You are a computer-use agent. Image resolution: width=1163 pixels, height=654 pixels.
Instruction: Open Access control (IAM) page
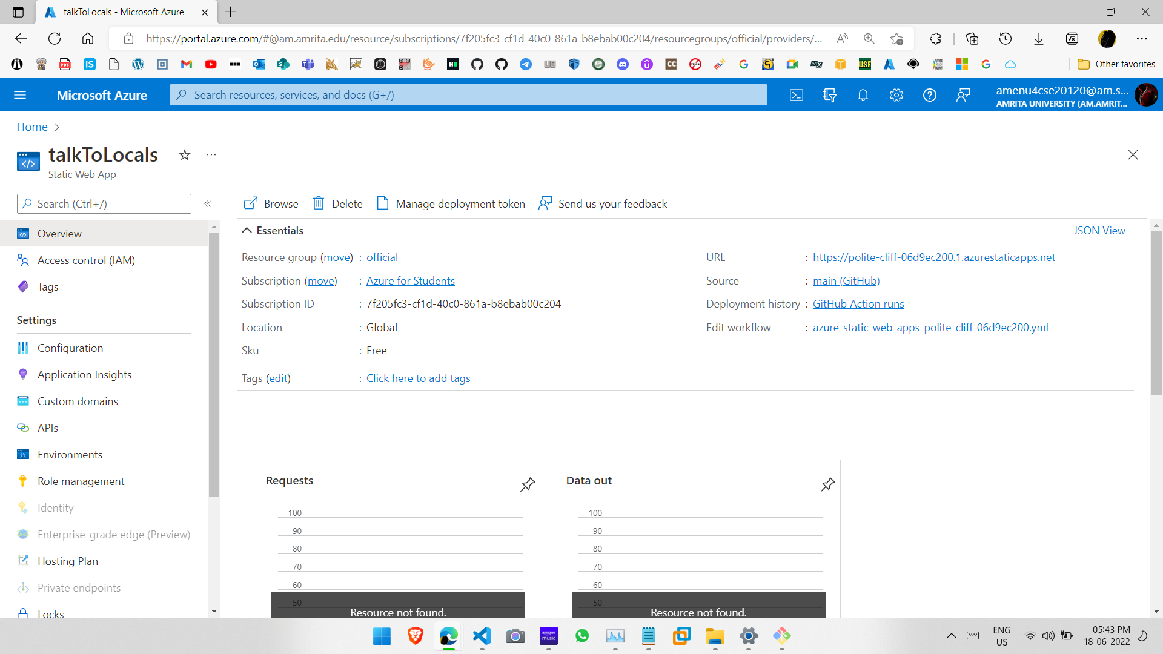point(86,260)
